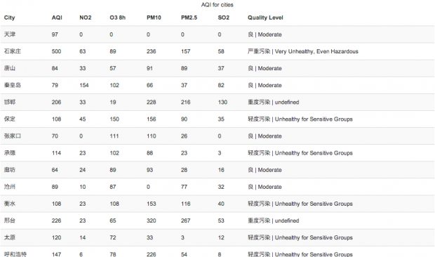Select the city name 承德

pyautogui.click(x=10, y=153)
